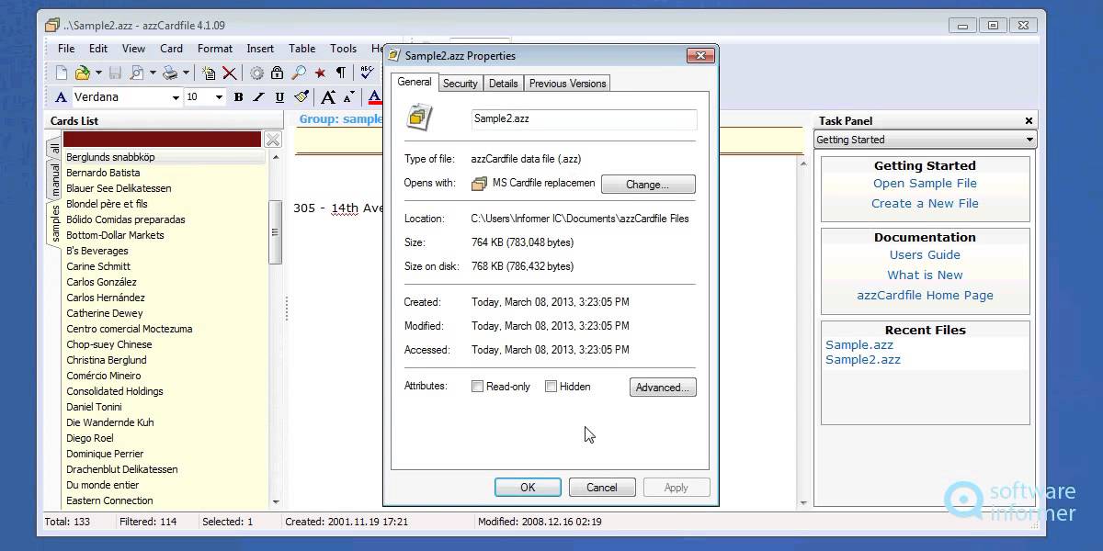Open the File menu
This screenshot has height=551, width=1103.
point(66,49)
